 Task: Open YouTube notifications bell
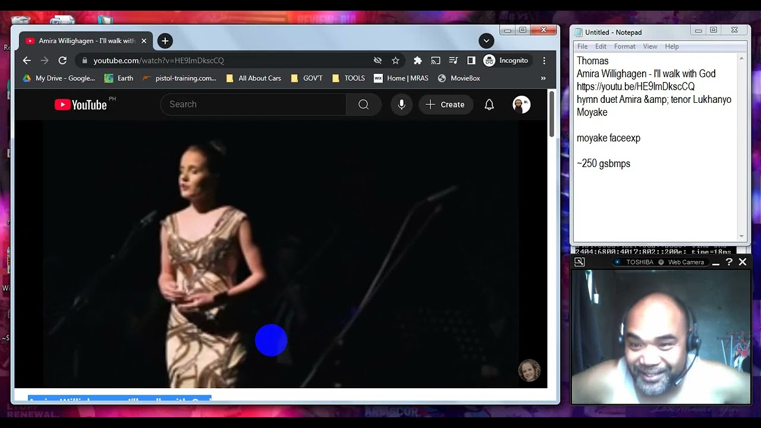(489, 104)
